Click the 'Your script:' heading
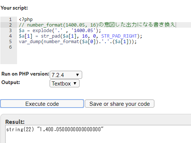This screenshot has height=143, width=191. coord(14,8)
